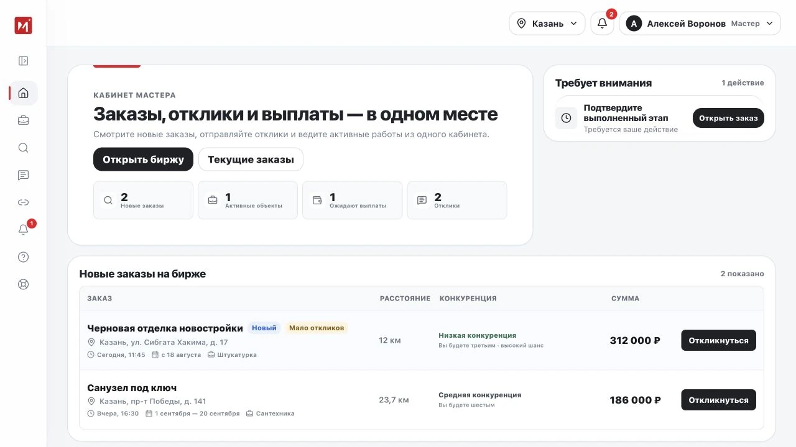This screenshot has width=796, height=447.
Task: Click the 186 000 ₽ amount
Action: coord(635,400)
